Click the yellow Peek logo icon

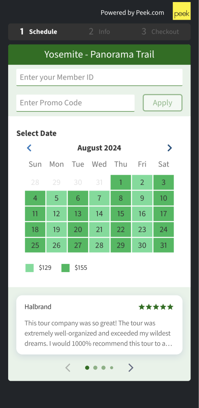(x=181, y=11)
